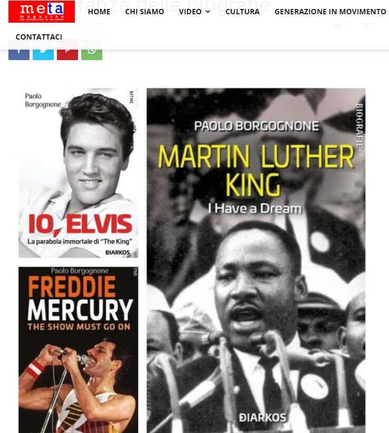Share article via WhatsApp icon
The height and width of the screenshot is (433, 389).
92,50
